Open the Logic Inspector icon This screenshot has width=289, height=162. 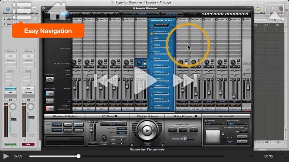tap(8, 9)
